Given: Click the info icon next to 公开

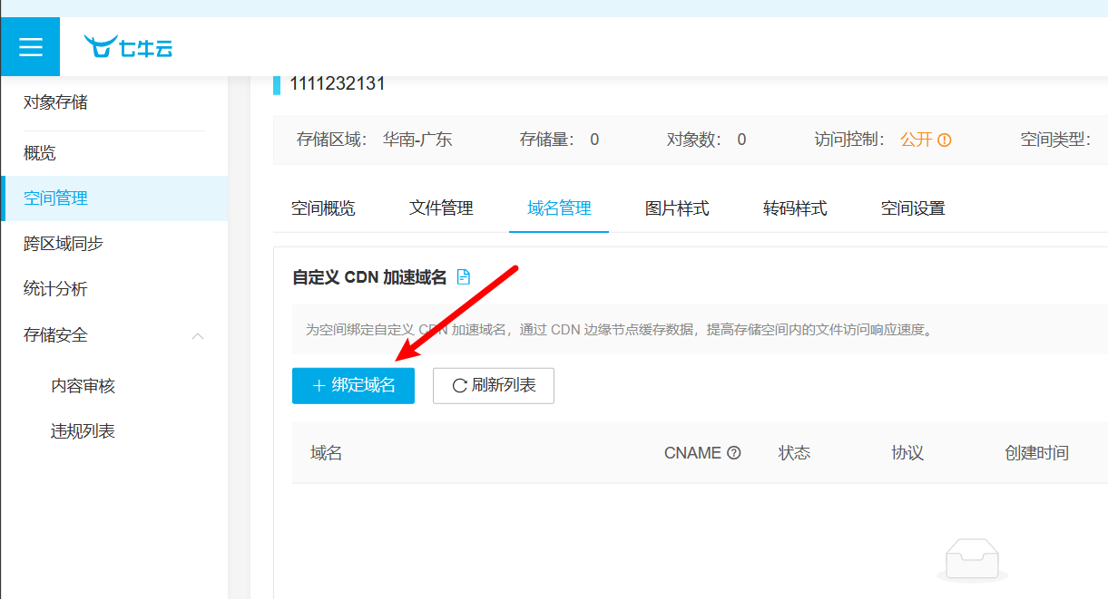Looking at the screenshot, I should (945, 140).
